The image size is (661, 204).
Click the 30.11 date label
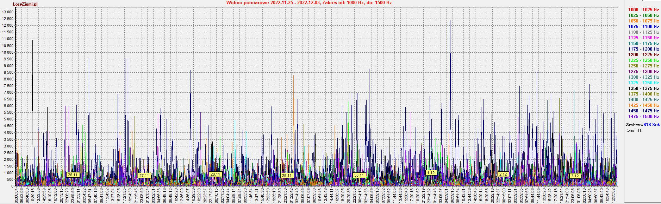(359, 175)
